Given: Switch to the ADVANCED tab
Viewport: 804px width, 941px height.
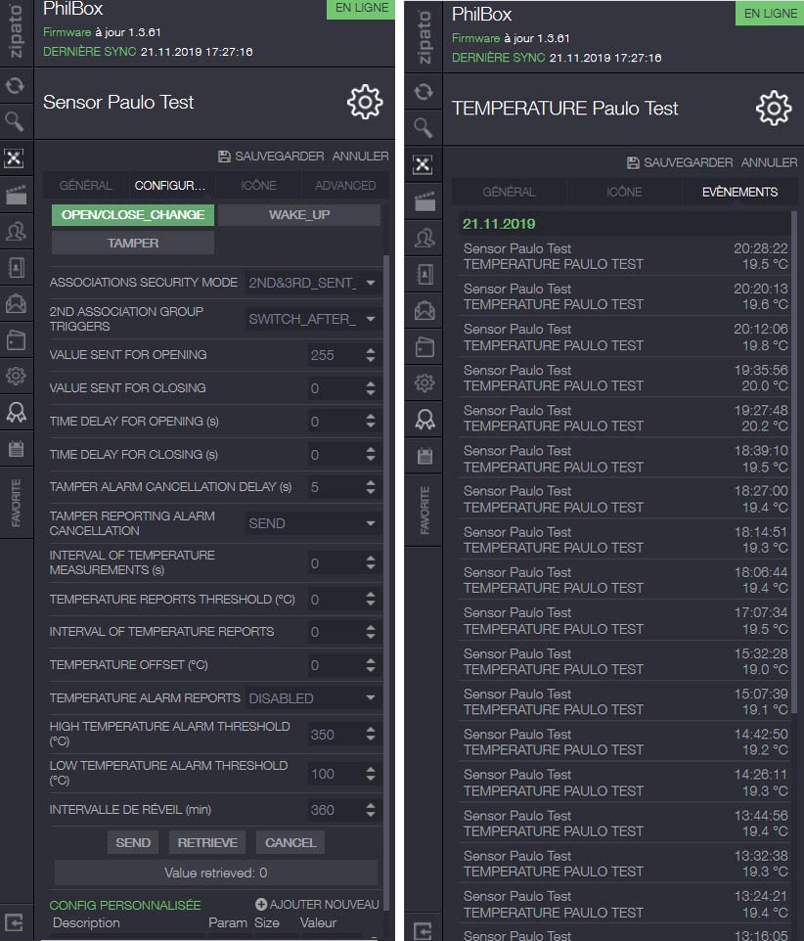Looking at the screenshot, I should (345, 186).
